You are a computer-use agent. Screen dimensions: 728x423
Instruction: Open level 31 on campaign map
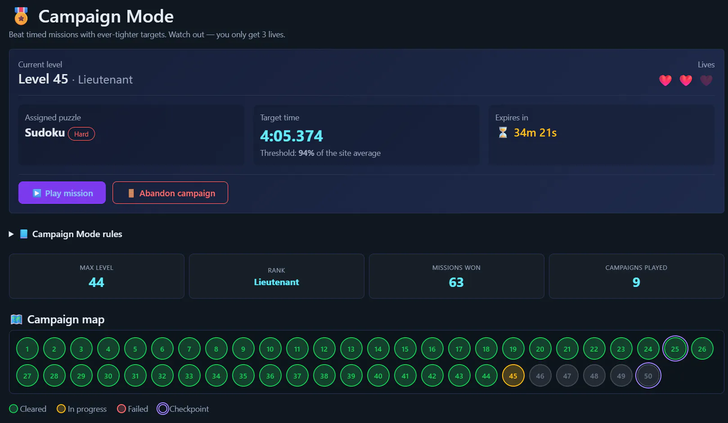[135, 376]
